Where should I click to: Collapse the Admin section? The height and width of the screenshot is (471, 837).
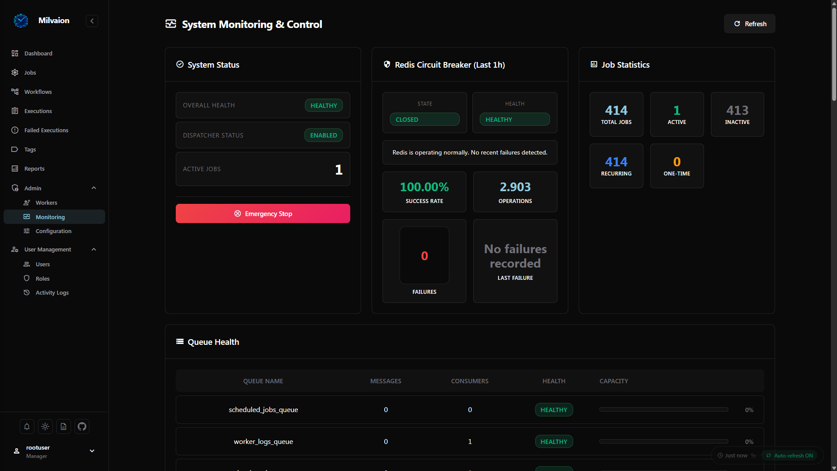coord(94,188)
